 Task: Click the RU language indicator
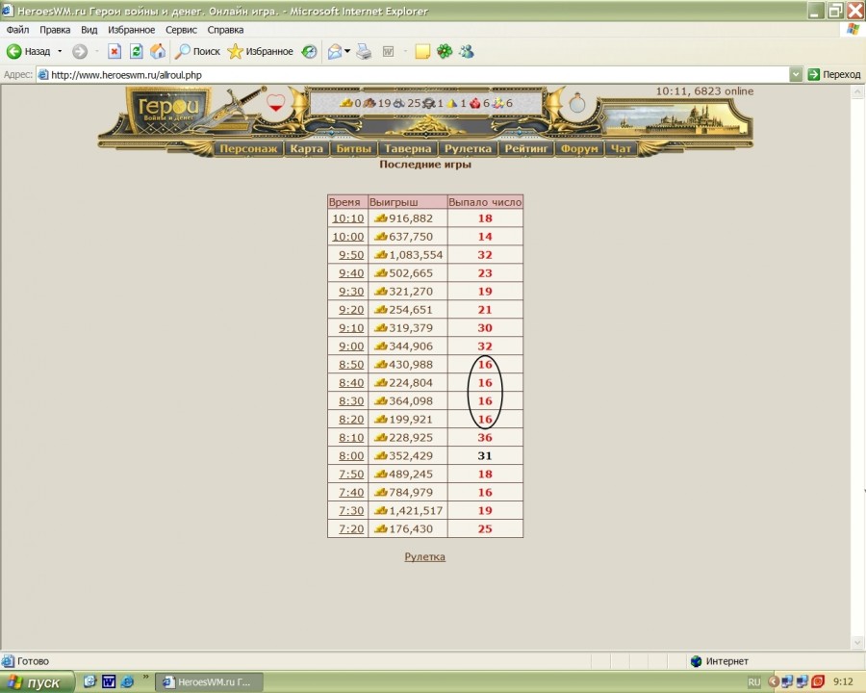point(754,682)
